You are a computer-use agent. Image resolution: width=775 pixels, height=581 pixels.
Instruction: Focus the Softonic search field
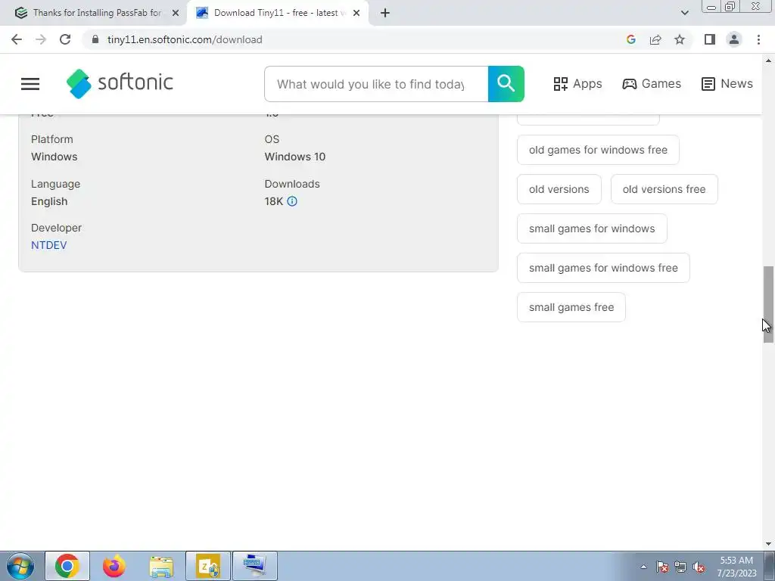[376, 84]
